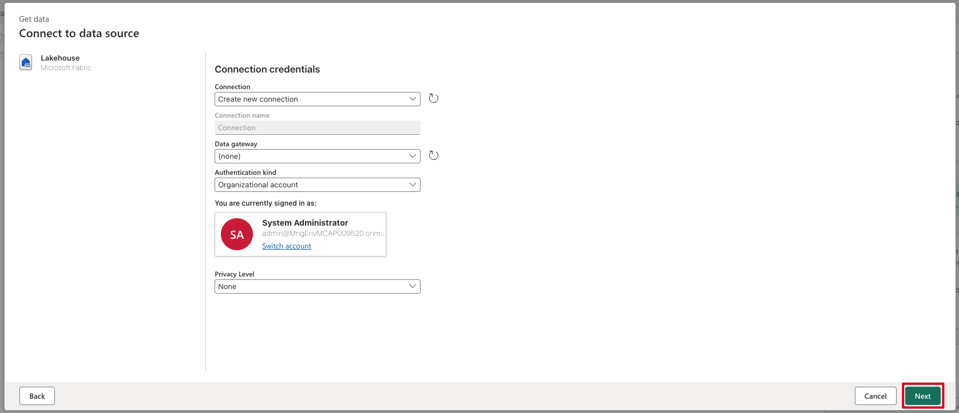This screenshot has width=959, height=413.
Task: Click the red SA avatar circle
Action: pos(237,234)
